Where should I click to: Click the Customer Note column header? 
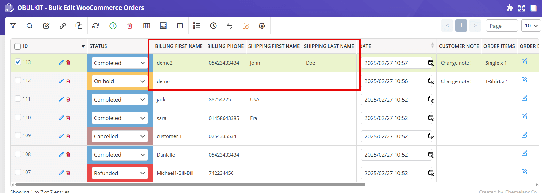pyautogui.click(x=459, y=46)
